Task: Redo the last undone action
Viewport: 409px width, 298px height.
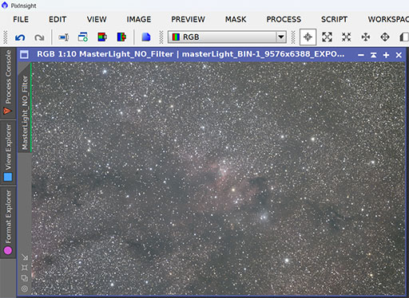Action: [39, 37]
